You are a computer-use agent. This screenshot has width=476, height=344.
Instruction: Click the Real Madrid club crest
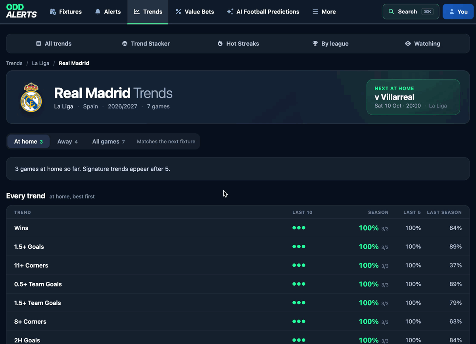tap(31, 97)
